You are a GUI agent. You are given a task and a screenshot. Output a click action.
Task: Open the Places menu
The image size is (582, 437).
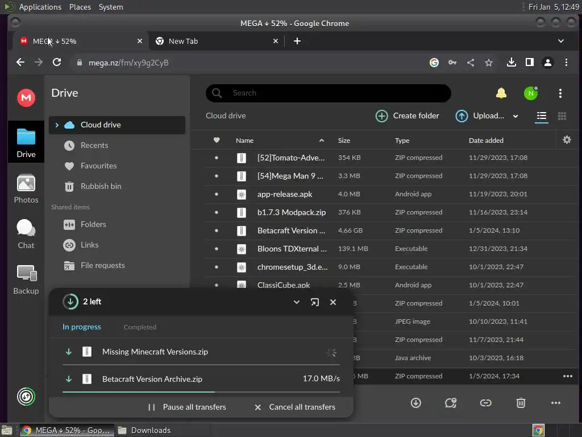[80, 7]
